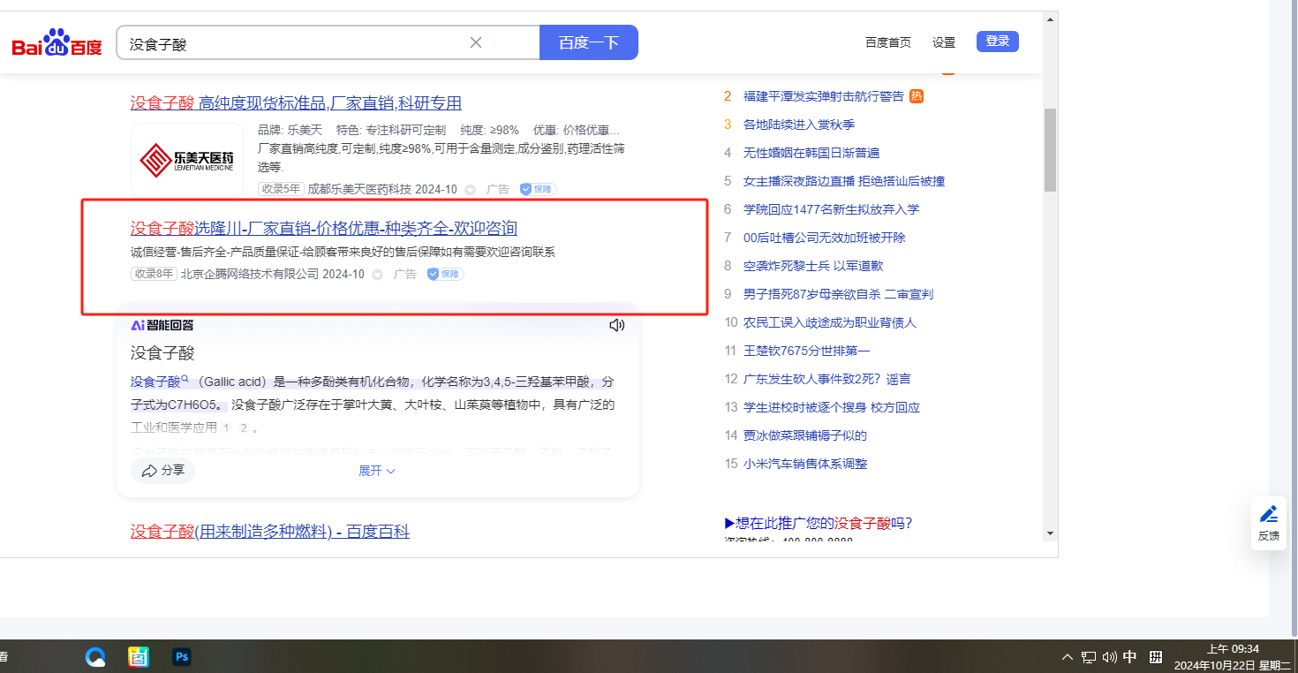Open the taskbar volume icon

pyautogui.click(x=1109, y=657)
